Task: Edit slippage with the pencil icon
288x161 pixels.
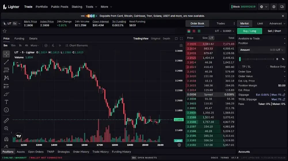Action: 284,95
